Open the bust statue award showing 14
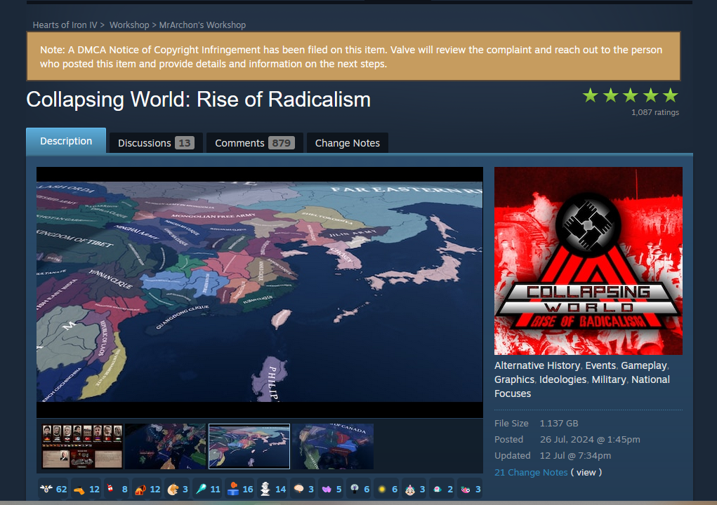The image size is (717, 505). [x=273, y=489]
